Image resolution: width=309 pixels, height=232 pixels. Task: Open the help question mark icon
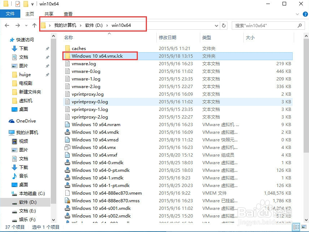point(305,14)
